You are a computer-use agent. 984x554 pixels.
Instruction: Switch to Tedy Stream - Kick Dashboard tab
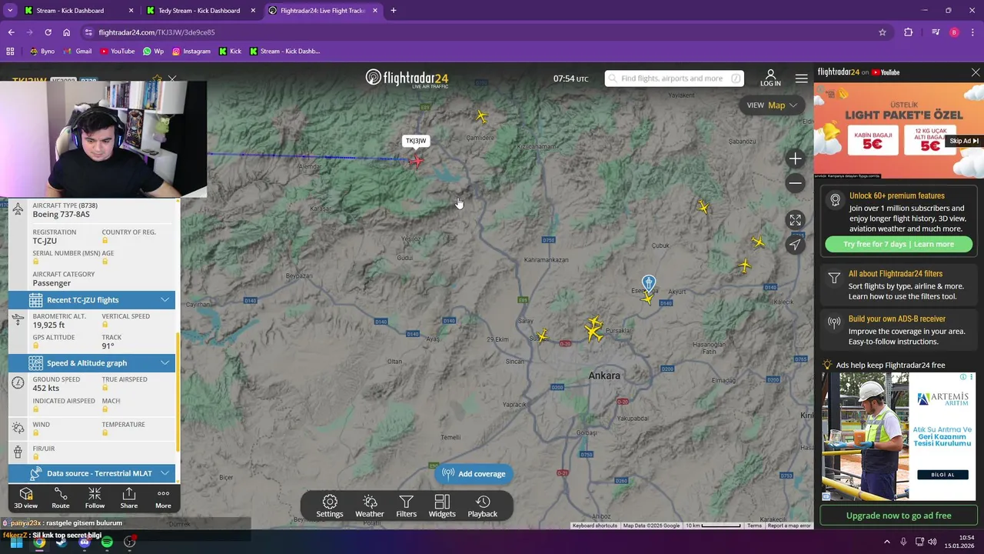coord(200,11)
